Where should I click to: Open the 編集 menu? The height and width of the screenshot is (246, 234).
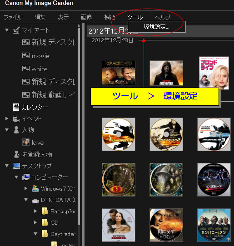tap(40, 17)
